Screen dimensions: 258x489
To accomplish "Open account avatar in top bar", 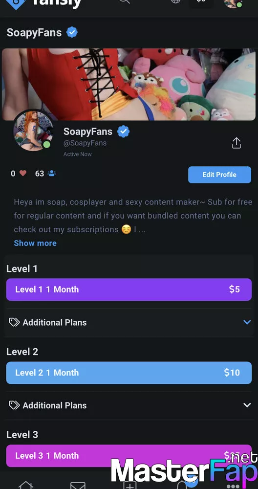I will coord(233,2).
